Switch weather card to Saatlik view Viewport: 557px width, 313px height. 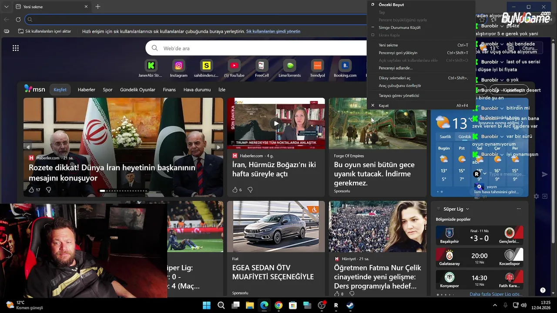pos(445,137)
